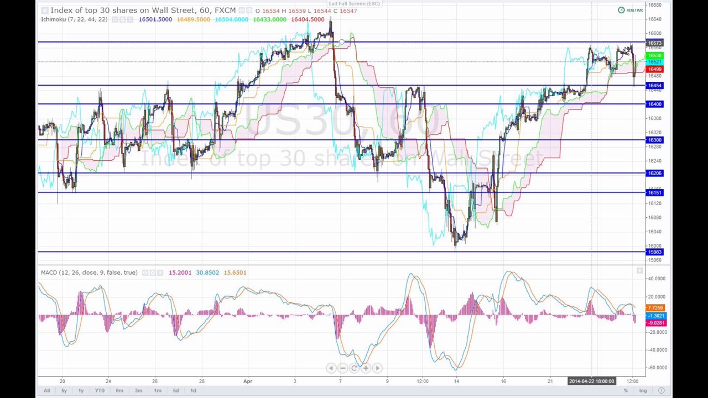
Task: Toggle logarithmic scale with log button
Action: (x=643, y=391)
